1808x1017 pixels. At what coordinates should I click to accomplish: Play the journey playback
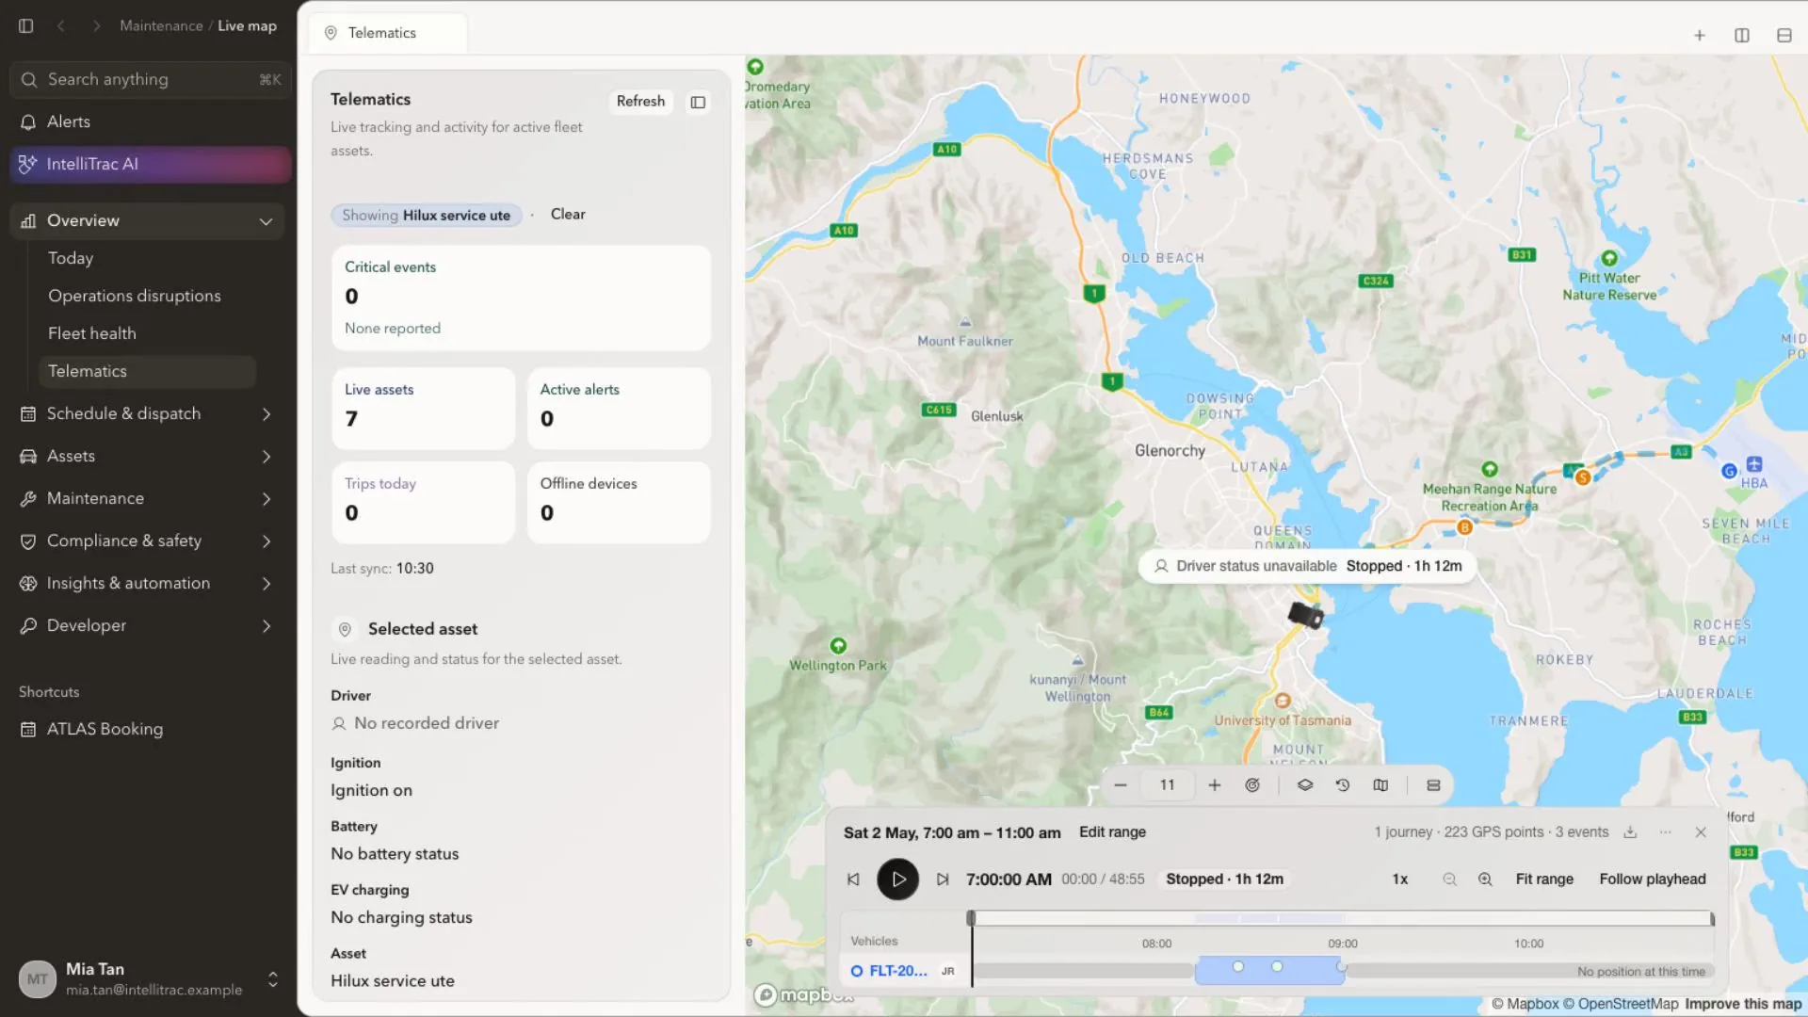coord(897,880)
